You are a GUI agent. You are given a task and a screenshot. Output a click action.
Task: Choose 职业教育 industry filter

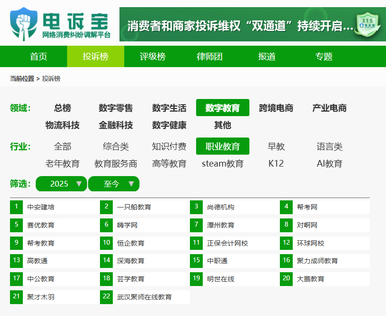point(223,147)
